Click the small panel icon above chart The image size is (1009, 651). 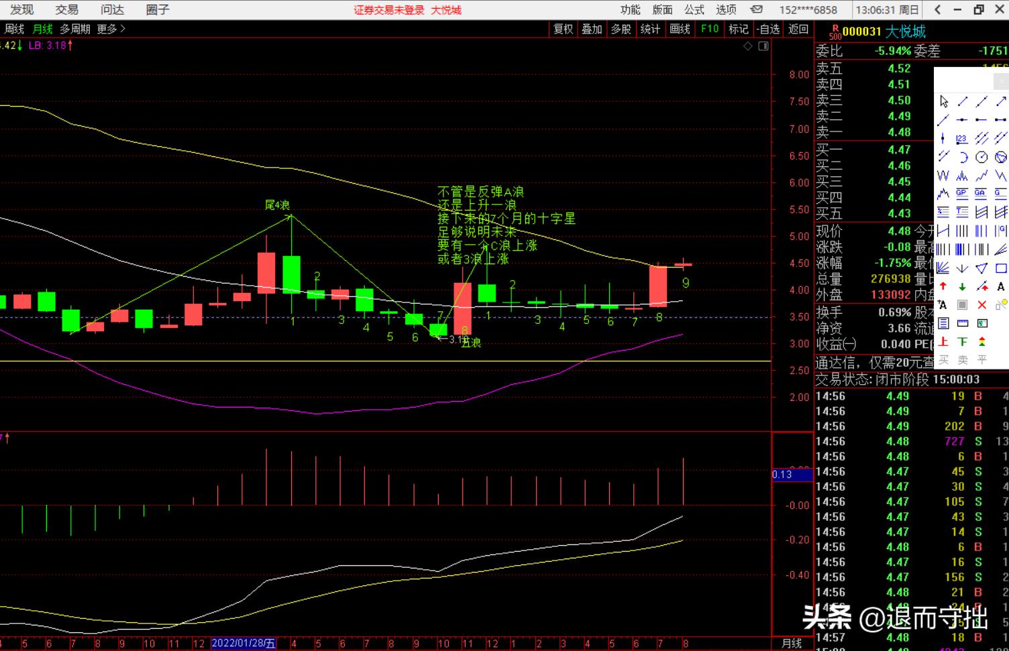(763, 46)
